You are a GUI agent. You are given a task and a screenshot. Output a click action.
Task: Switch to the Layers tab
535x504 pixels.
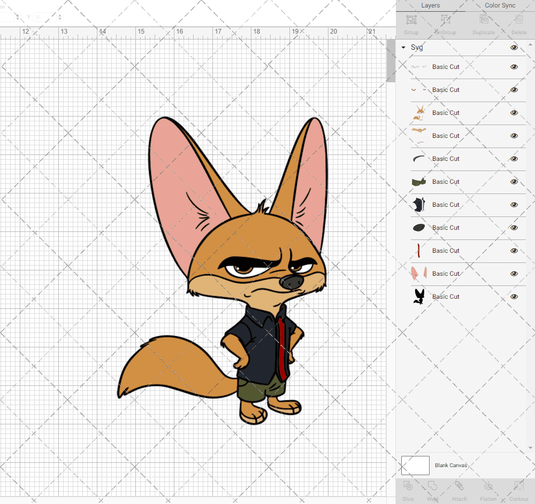tap(430, 5)
